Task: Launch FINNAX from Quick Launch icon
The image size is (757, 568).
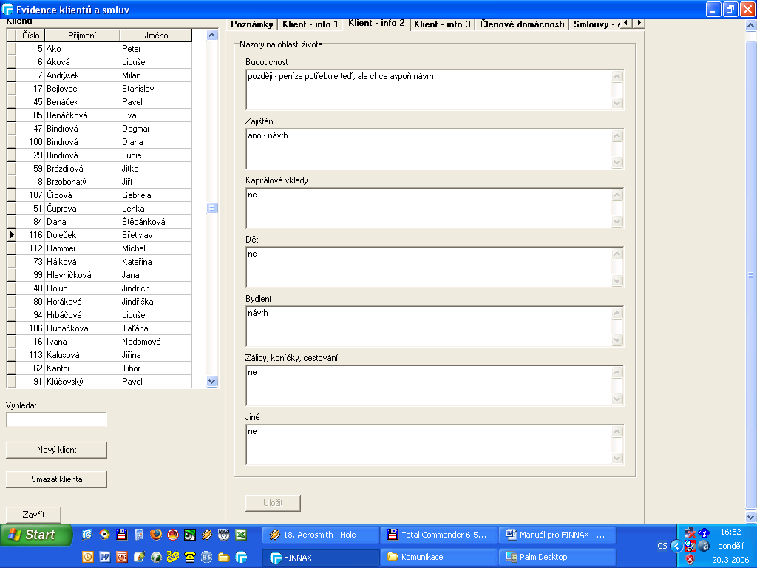Action: 241,557
